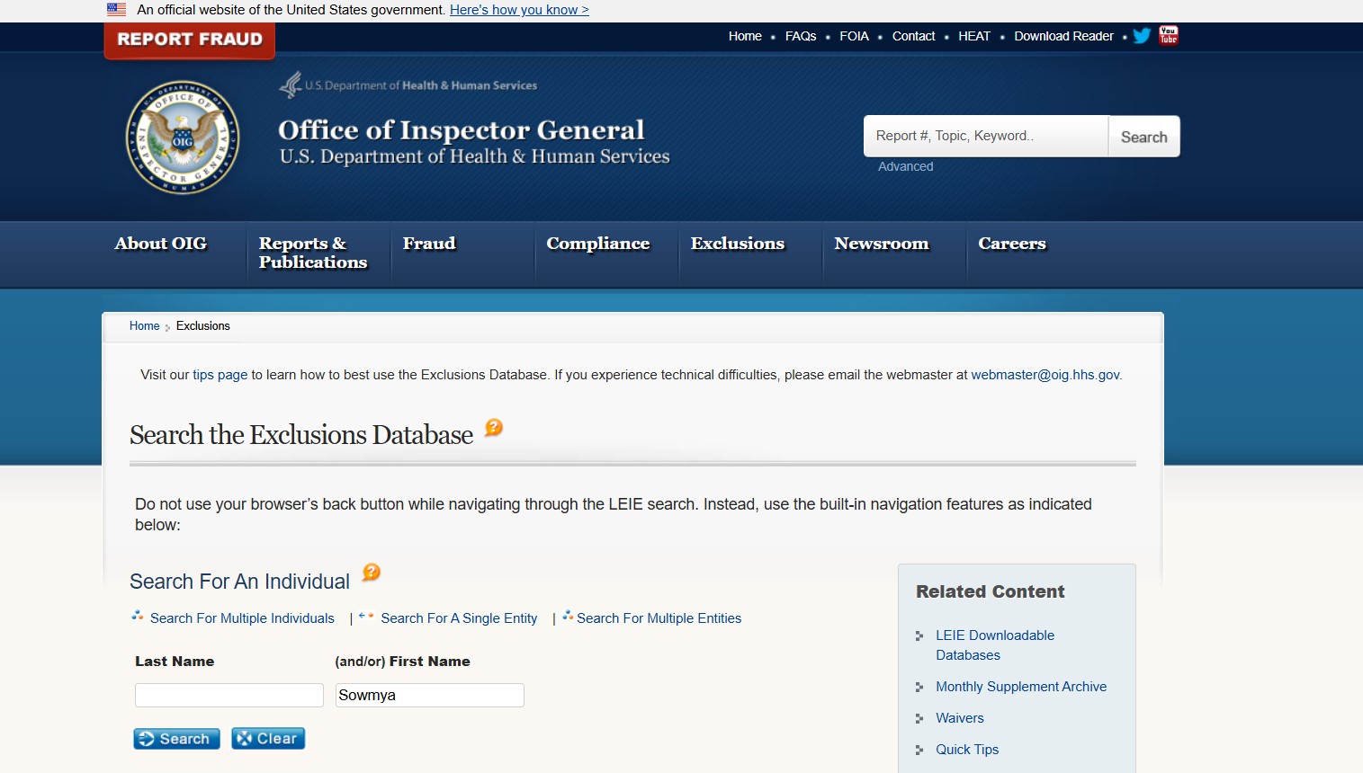Open the FAQs link
Image resolution: width=1363 pixels, height=773 pixels.
(801, 36)
